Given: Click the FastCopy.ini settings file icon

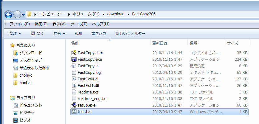Looking at the screenshot, I should (74, 66).
